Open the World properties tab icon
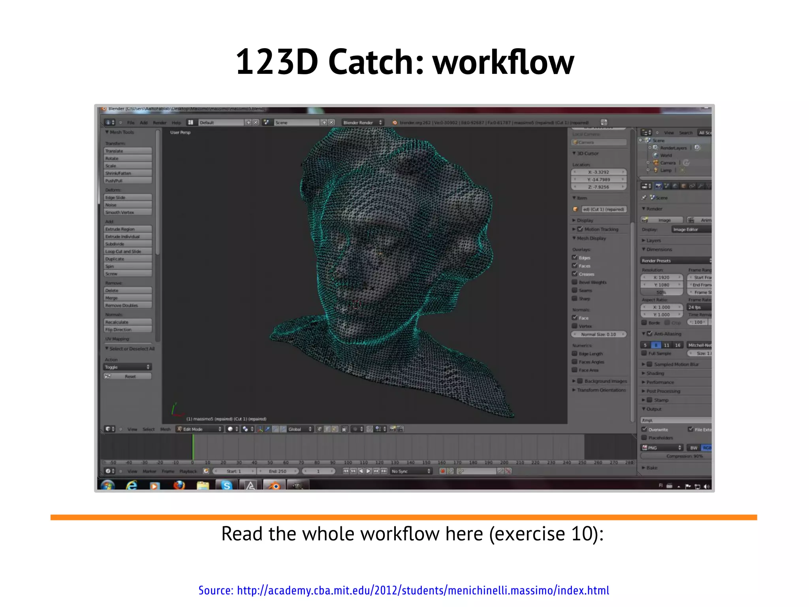Viewport: 809px width, 607px height. tap(675, 186)
